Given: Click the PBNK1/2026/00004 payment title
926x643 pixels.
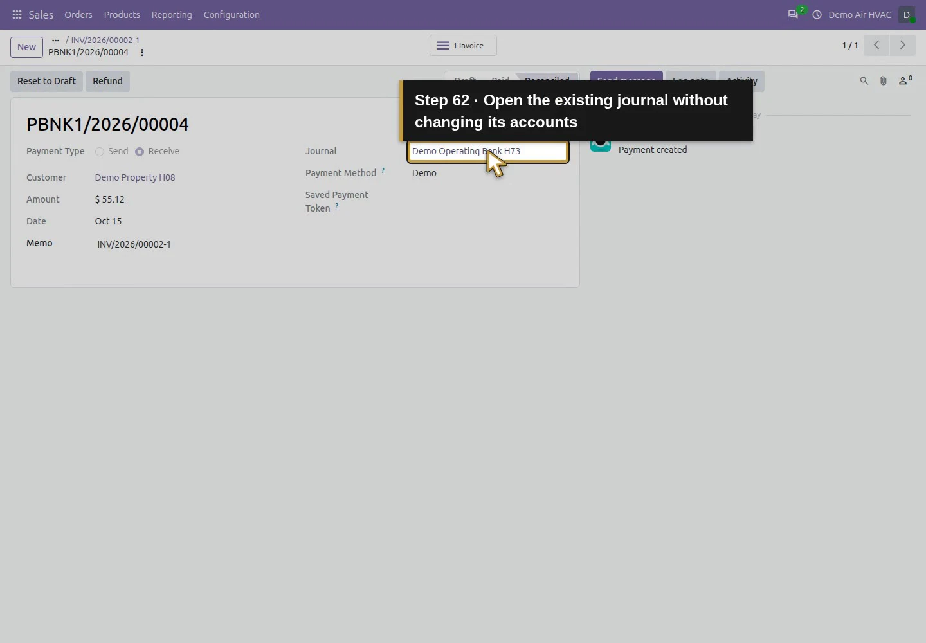Looking at the screenshot, I should pos(107,124).
